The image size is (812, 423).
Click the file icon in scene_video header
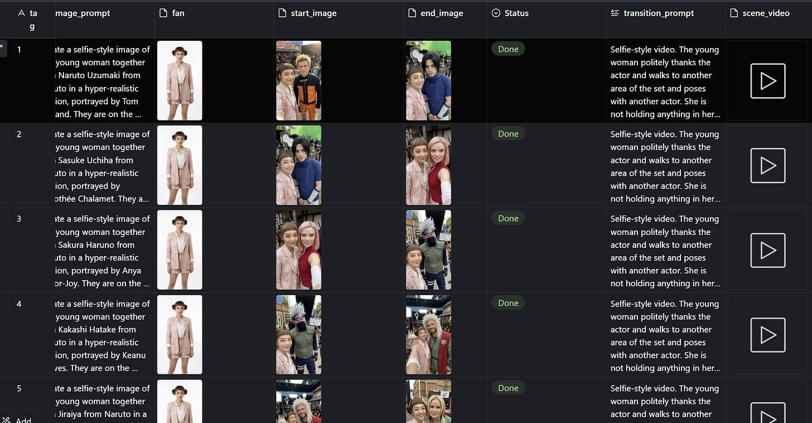click(734, 13)
